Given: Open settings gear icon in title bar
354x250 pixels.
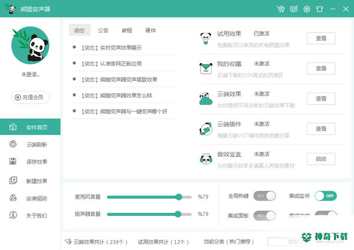Looking at the screenshot, I should pos(307,9).
